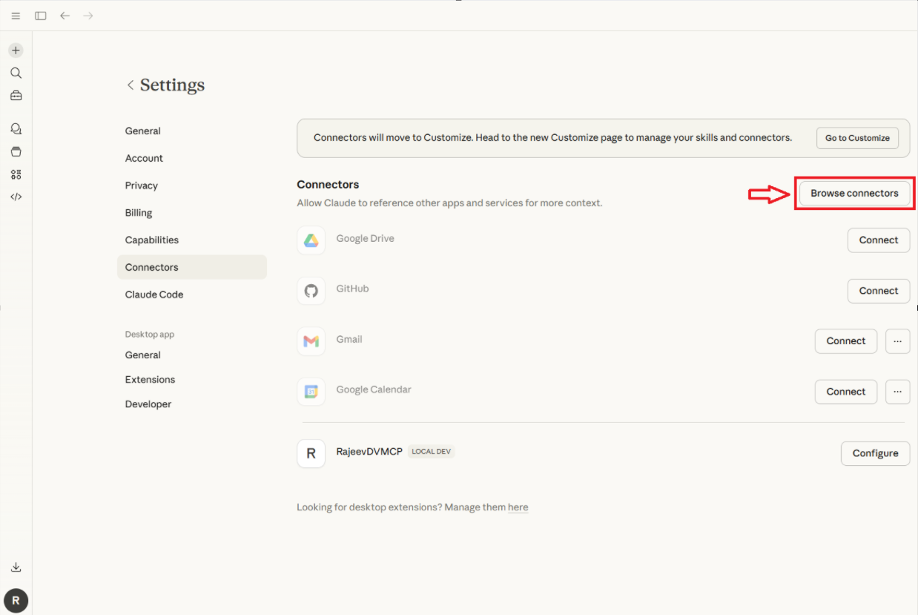The height and width of the screenshot is (615, 918).
Task: Go back using Settings chevron
Action: 131,85
